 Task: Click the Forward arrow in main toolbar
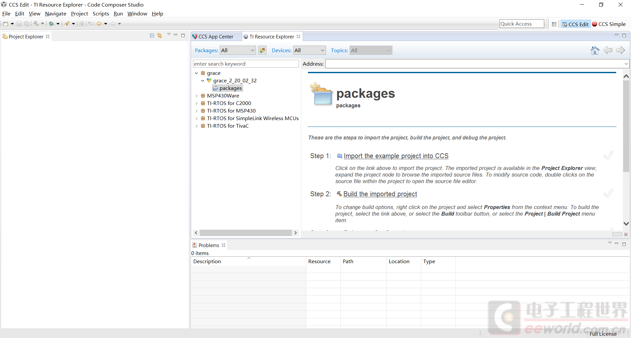[113, 24]
